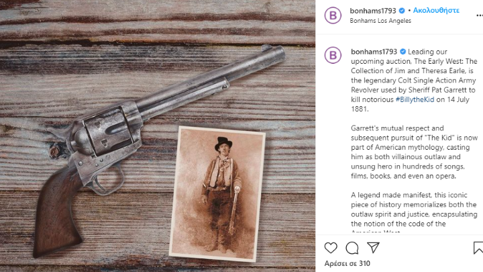
Task: Follow the account via Ακολουθήστε
Action: [436, 11]
